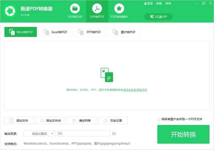Image resolution: width=214 pixels, height=150 pixels.
Task: Click the browse output folder icon
Action: (114, 133)
